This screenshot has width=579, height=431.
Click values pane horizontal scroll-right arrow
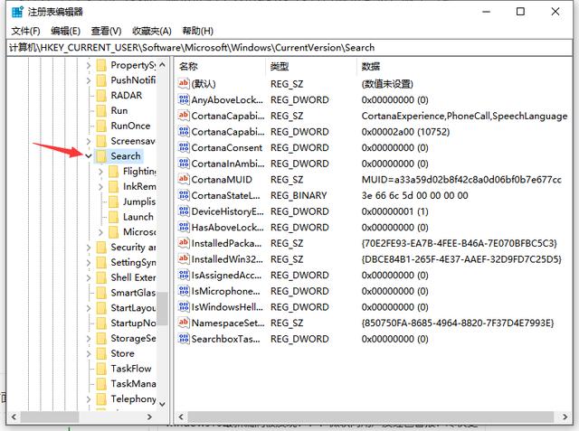[565, 417]
